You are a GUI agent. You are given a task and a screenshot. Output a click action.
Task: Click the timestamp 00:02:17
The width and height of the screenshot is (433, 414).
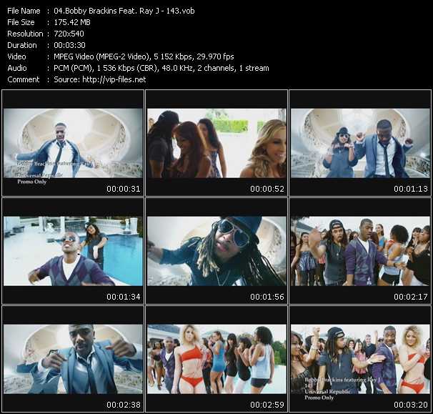click(411, 297)
